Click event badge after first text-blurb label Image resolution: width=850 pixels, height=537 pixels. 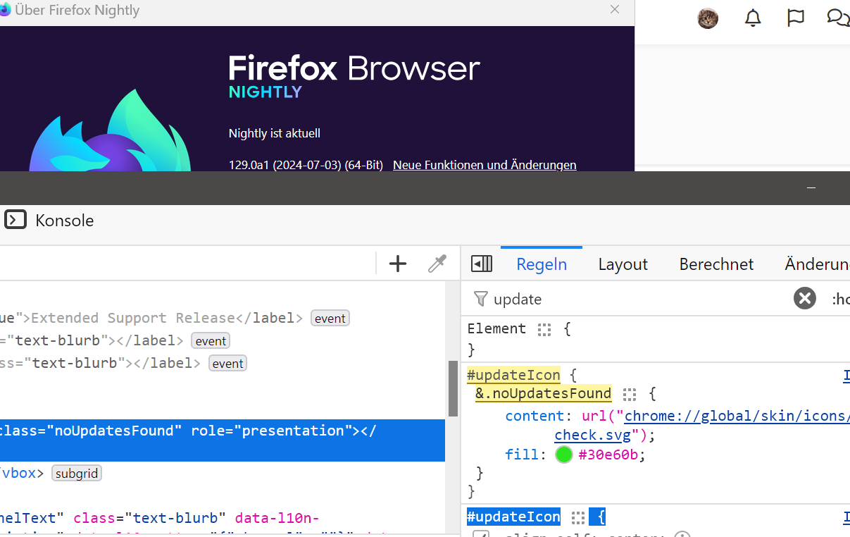tap(211, 341)
